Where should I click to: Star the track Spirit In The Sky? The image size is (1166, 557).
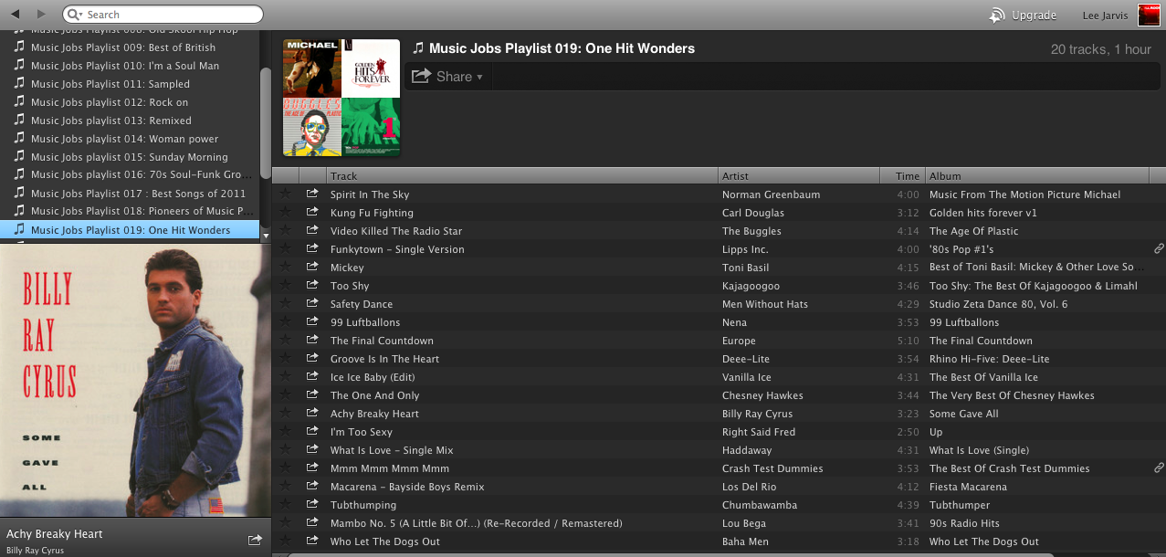pyautogui.click(x=285, y=194)
